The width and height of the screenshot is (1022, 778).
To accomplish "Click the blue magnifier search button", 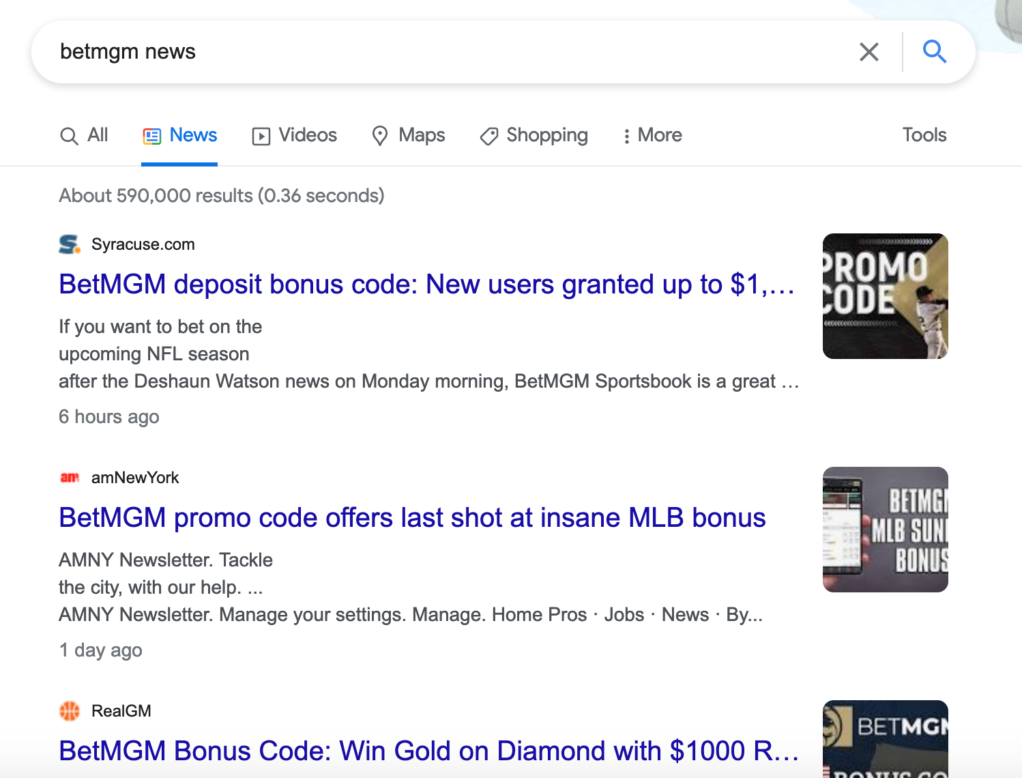I will click(934, 51).
